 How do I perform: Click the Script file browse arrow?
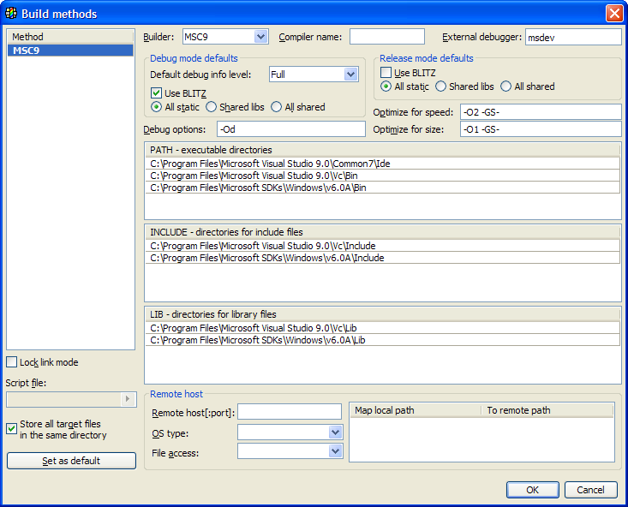pos(129,399)
